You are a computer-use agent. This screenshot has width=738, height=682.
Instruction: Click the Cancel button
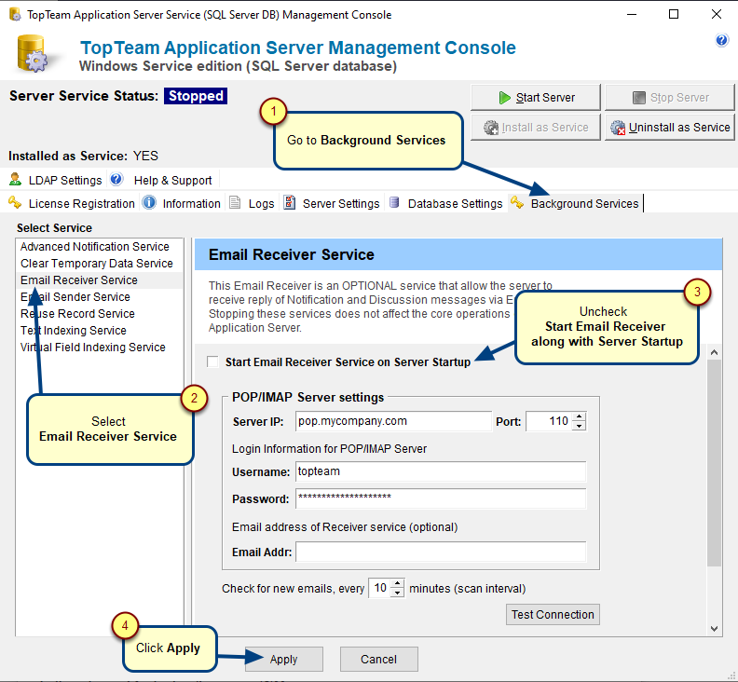[x=379, y=659]
